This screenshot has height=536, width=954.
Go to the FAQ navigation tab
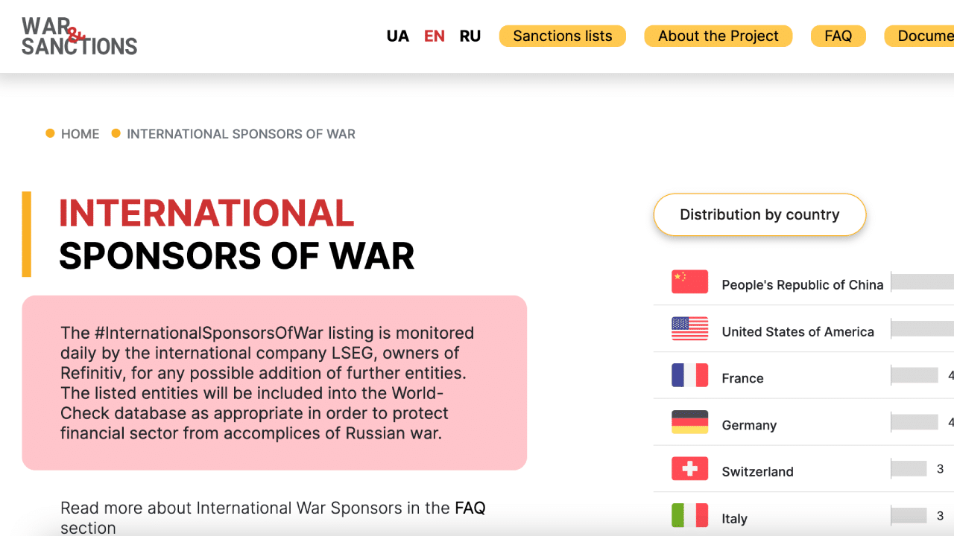point(838,36)
